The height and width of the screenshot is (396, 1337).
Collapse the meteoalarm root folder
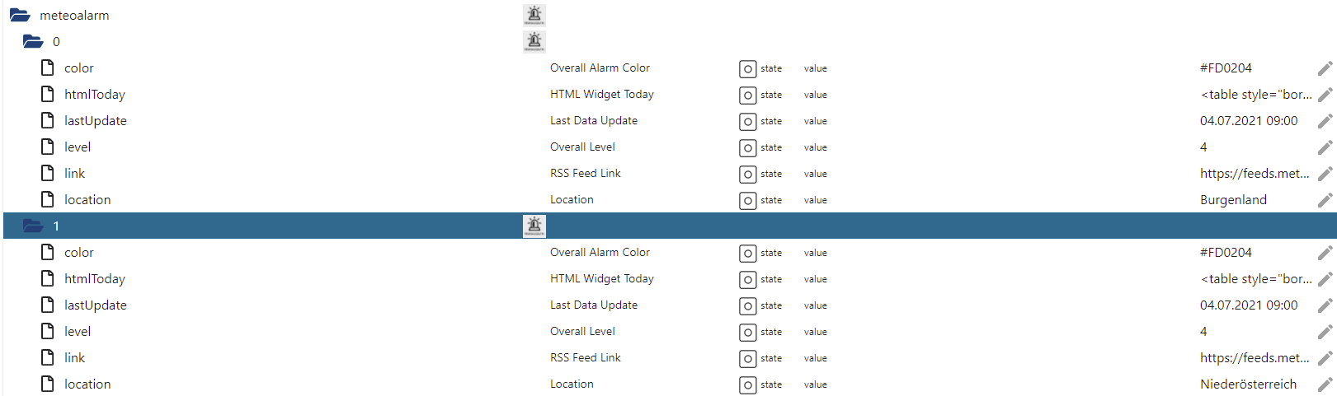[x=20, y=15]
